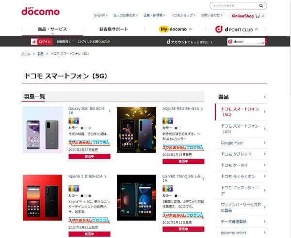Click the Xperia 1 II 5G badge
The image size is (291, 238).
click(74, 189)
